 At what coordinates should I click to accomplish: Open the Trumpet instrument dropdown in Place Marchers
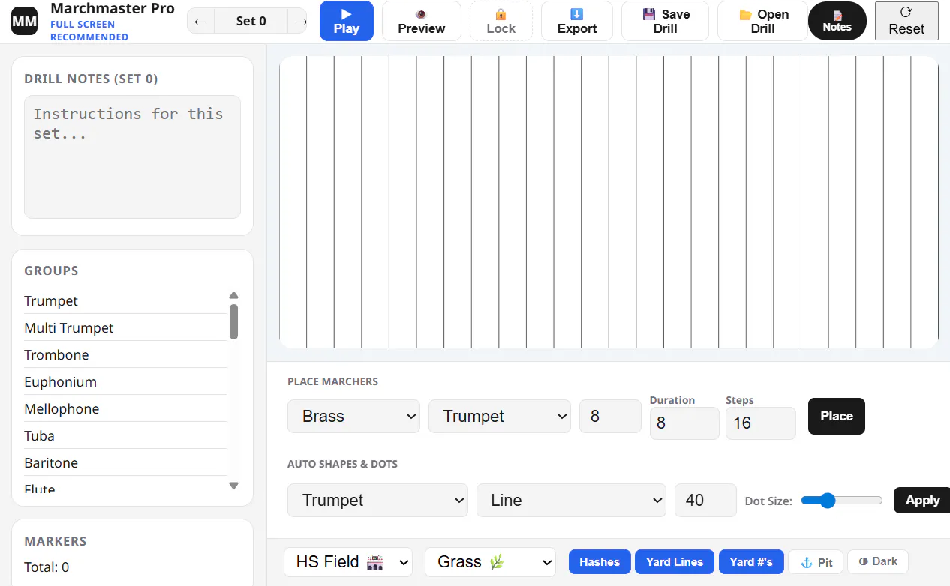tap(500, 416)
